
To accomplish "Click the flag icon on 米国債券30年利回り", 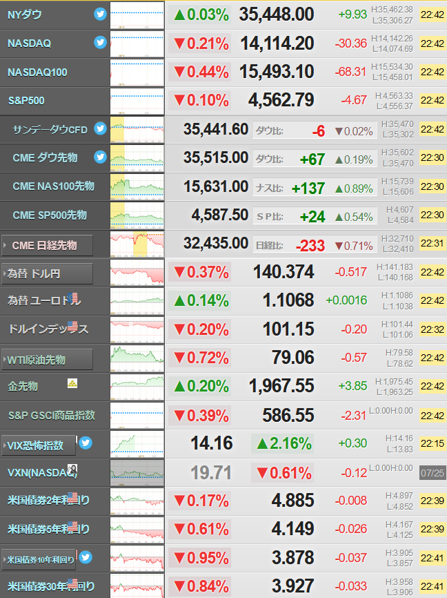I will [72, 583].
